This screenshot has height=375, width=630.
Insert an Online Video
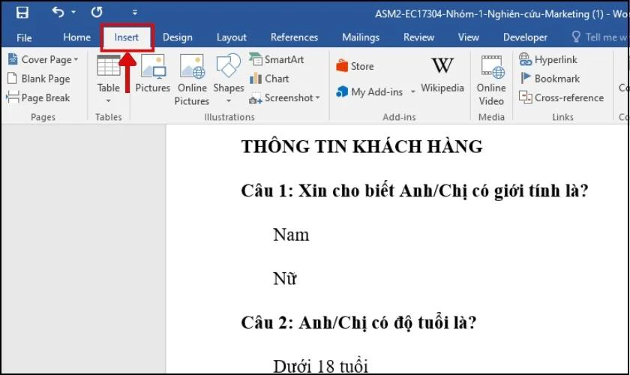click(x=491, y=80)
